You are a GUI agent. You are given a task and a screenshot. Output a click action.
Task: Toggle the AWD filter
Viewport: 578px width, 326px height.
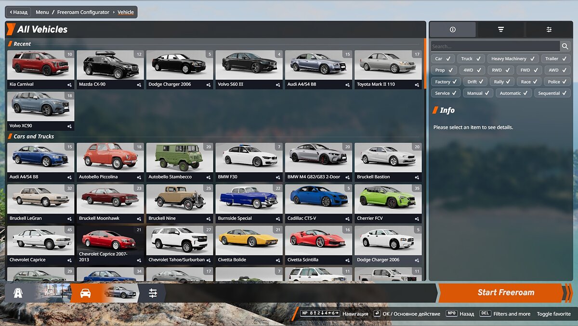[x=557, y=70]
